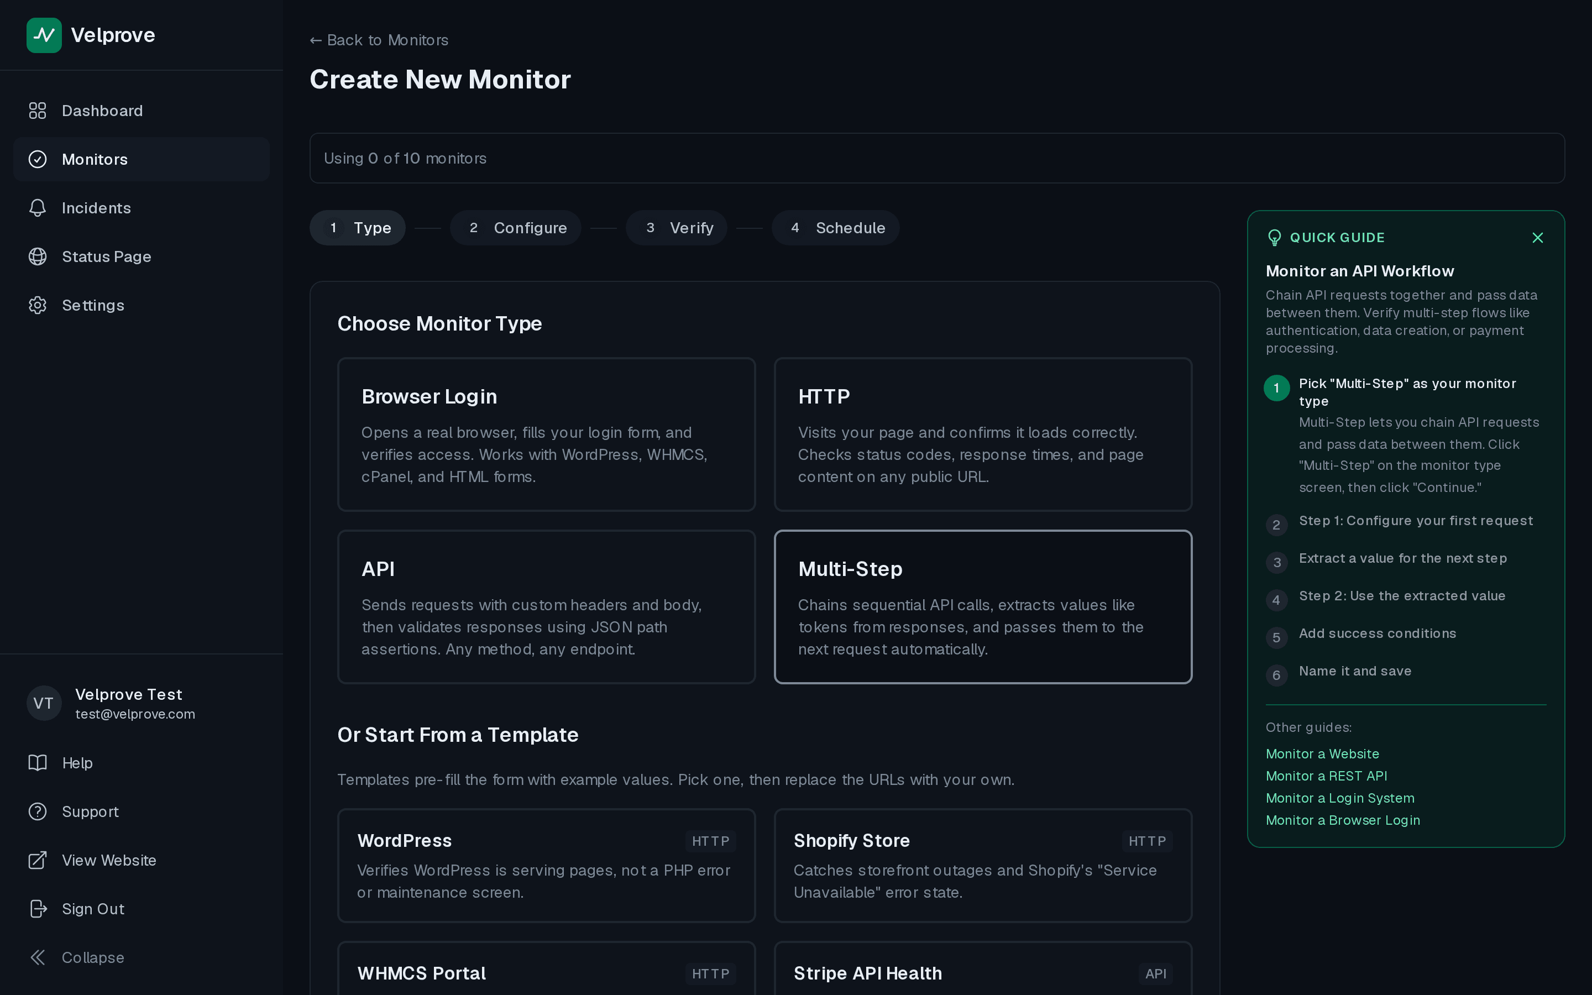
Task: Click the Velprove logo icon
Action: 44,35
